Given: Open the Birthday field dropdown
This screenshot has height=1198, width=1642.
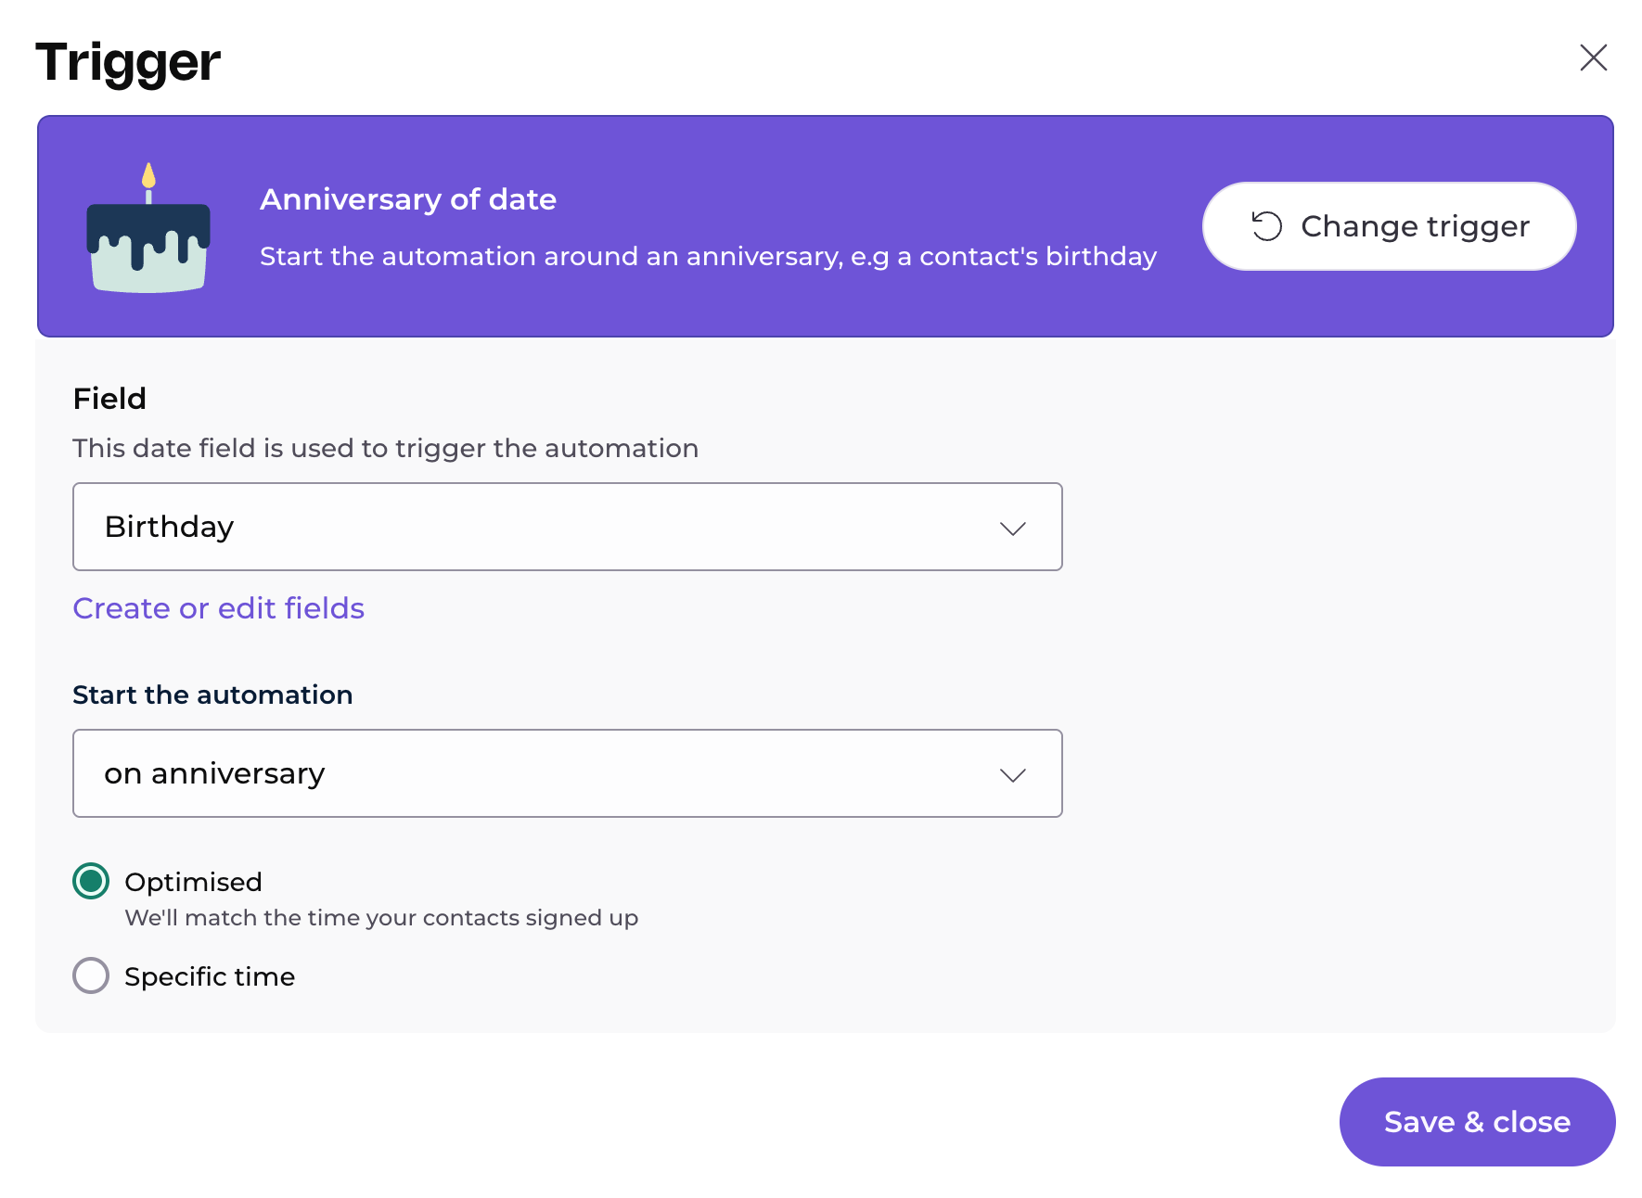Looking at the screenshot, I should tap(567, 527).
